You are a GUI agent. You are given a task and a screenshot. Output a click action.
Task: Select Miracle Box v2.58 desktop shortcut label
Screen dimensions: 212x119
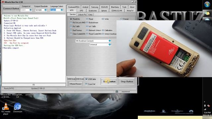[6, 96]
